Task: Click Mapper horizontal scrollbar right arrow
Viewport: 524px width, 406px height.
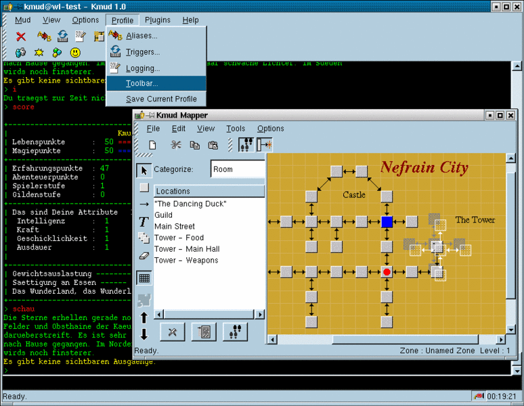Action: pos(500,340)
